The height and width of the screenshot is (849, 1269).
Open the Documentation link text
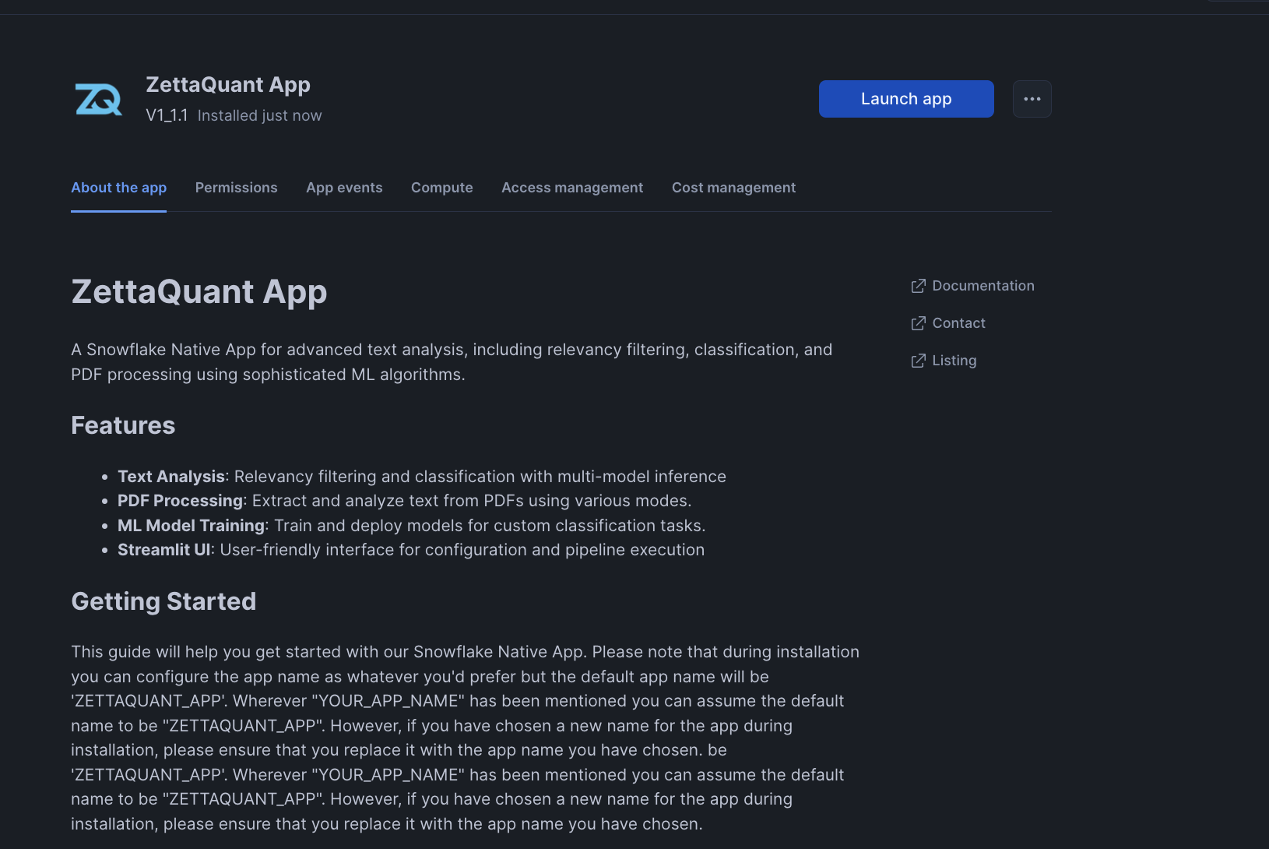click(983, 286)
